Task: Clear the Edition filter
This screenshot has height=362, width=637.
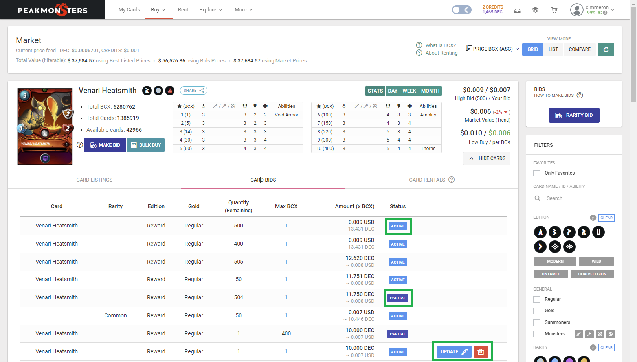Action: coord(606,218)
